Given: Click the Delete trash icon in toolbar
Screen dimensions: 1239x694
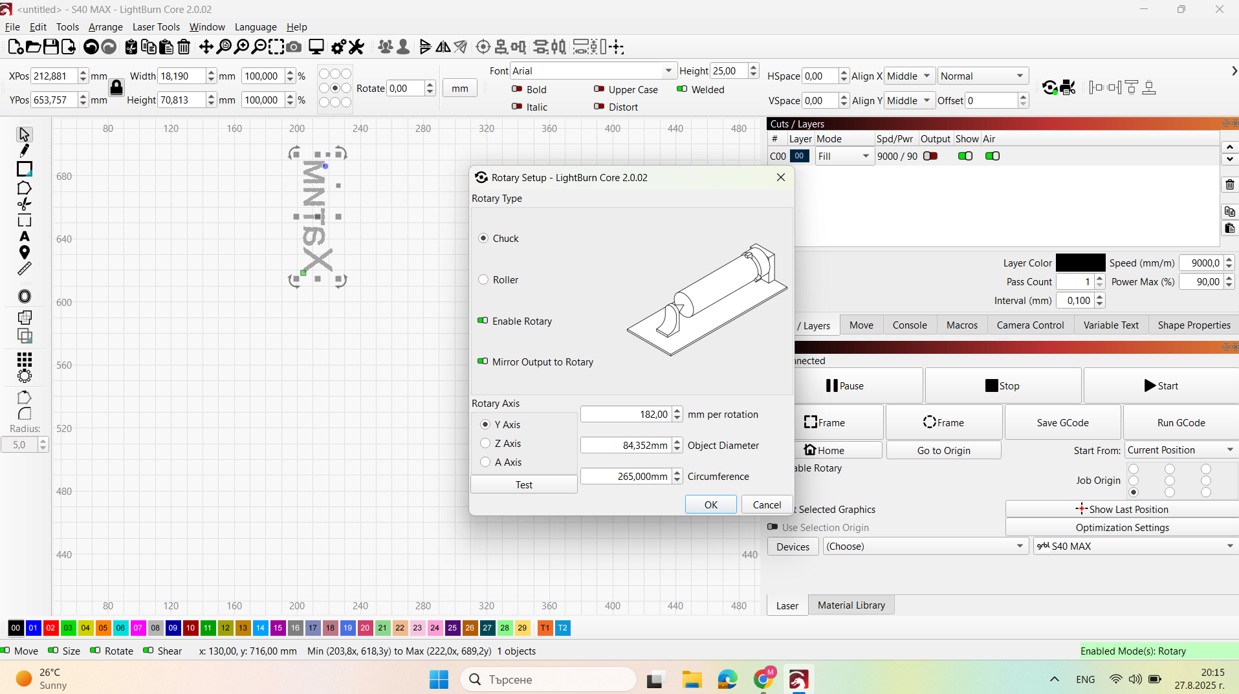Looking at the screenshot, I should (x=184, y=47).
